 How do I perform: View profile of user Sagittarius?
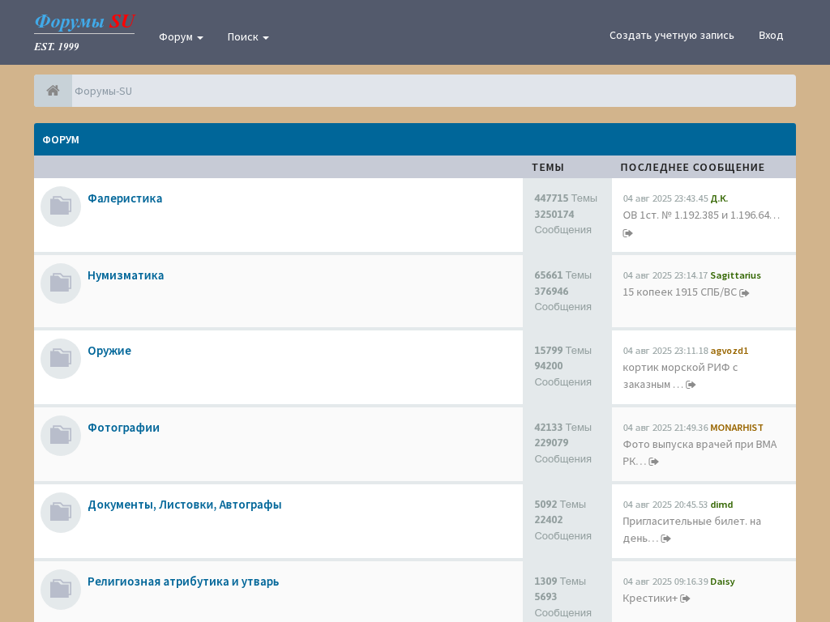click(x=735, y=275)
